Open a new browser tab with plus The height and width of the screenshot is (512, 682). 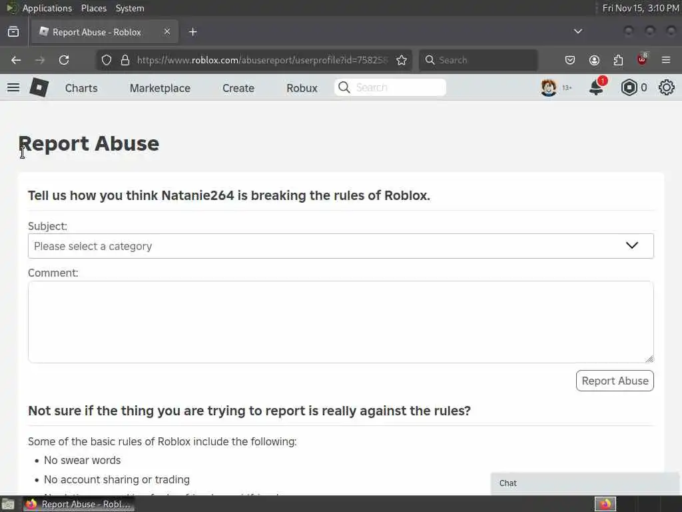pyautogui.click(x=193, y=32)
